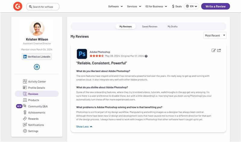Click the globe language icon
Screen dimensions: 241x142
click(x=187, y=6)
